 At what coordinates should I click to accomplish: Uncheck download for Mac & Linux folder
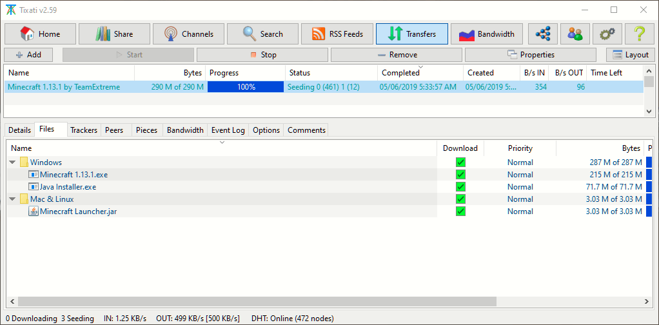click(x=460, y=199)
